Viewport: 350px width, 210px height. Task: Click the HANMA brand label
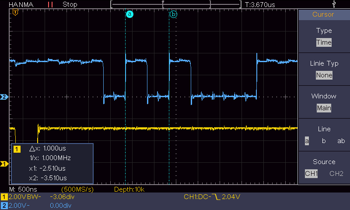point(21,4)
